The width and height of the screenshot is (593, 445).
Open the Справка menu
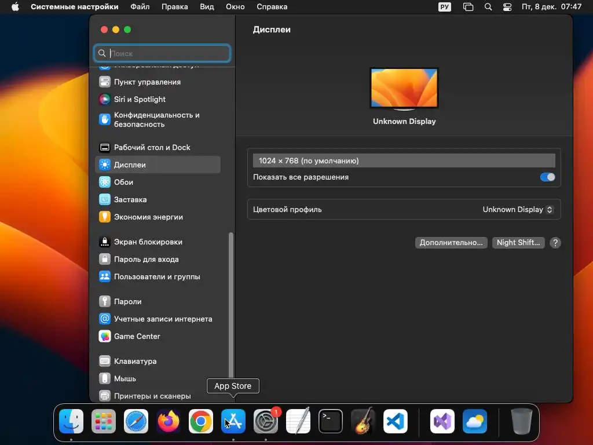272,7
